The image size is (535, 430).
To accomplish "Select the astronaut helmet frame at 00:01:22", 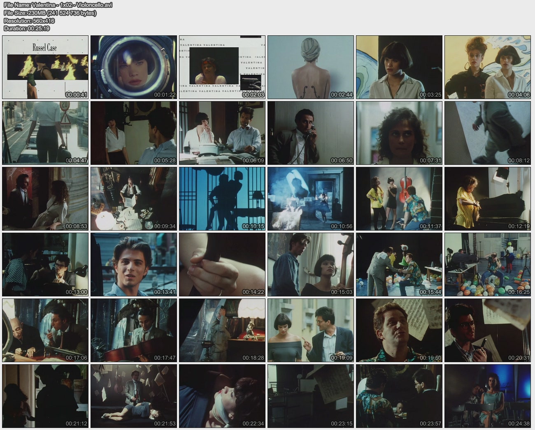I will pyautogui.click(x=134, y=67).
